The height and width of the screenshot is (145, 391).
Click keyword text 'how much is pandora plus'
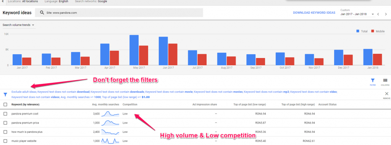27,132
